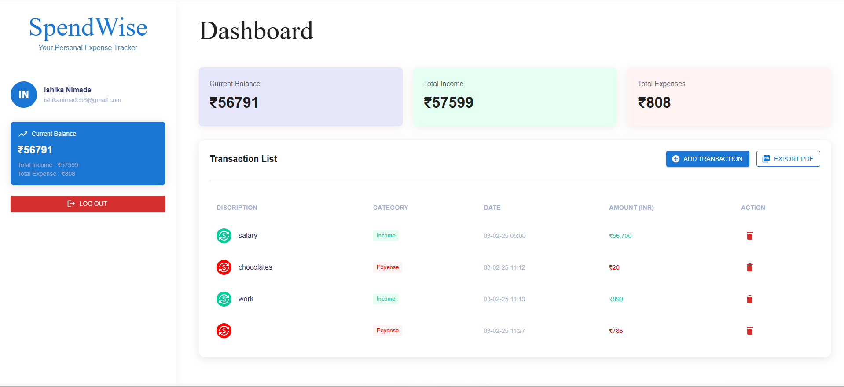The height and width of the screenshot is (387, 844).
Task: Delete the ₹788 expense entry
Action: [750, 331]
